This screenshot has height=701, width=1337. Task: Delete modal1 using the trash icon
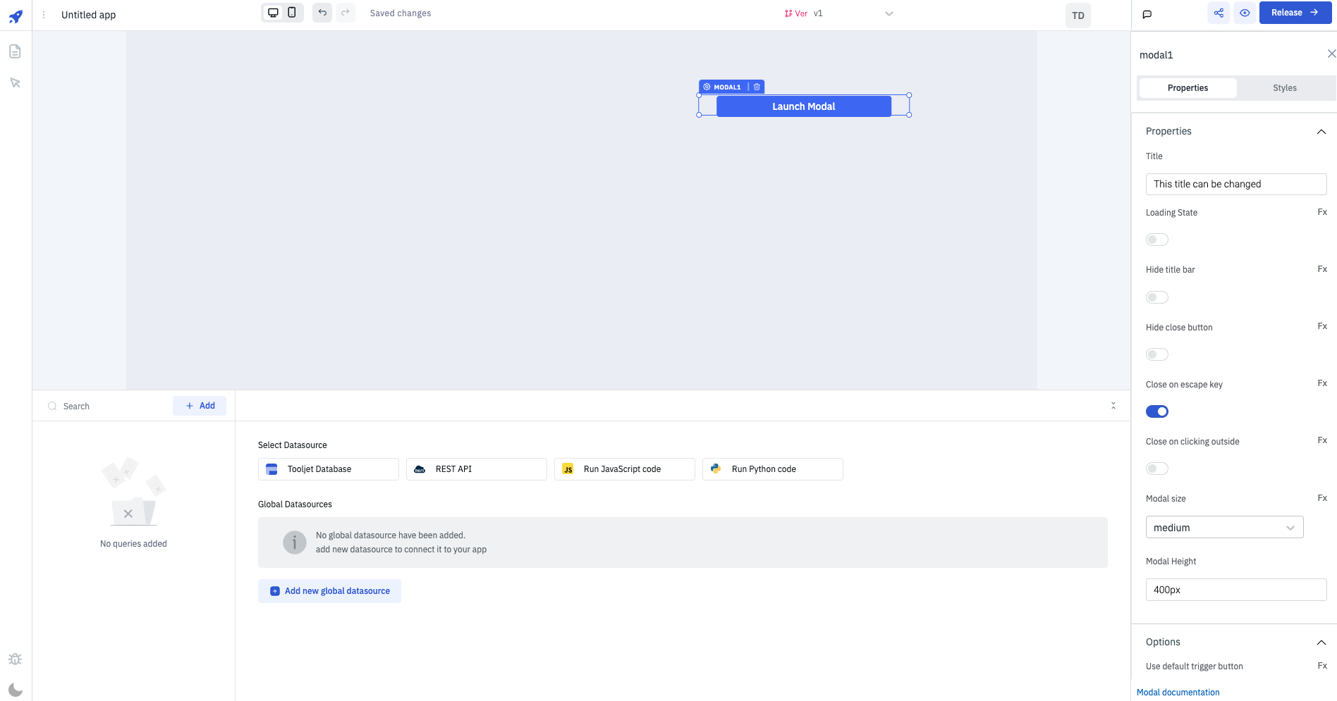coord(757,87)
